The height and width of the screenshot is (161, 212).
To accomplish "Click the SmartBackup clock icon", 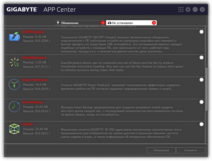I will point(14,107).
